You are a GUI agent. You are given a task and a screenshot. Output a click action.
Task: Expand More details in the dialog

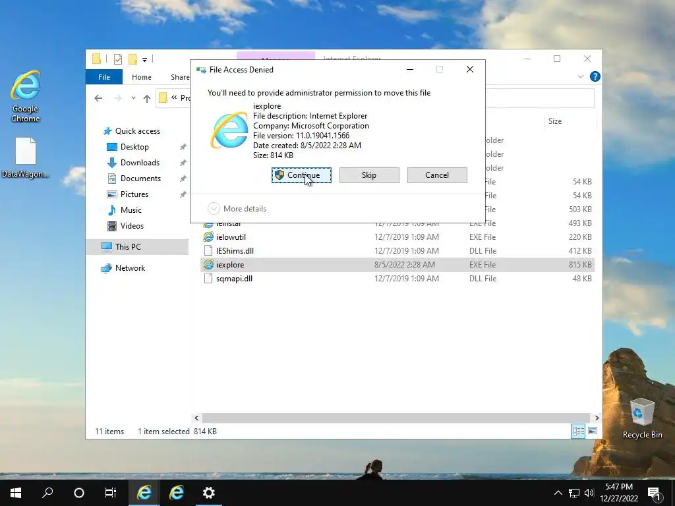click(x=237, y=209)
